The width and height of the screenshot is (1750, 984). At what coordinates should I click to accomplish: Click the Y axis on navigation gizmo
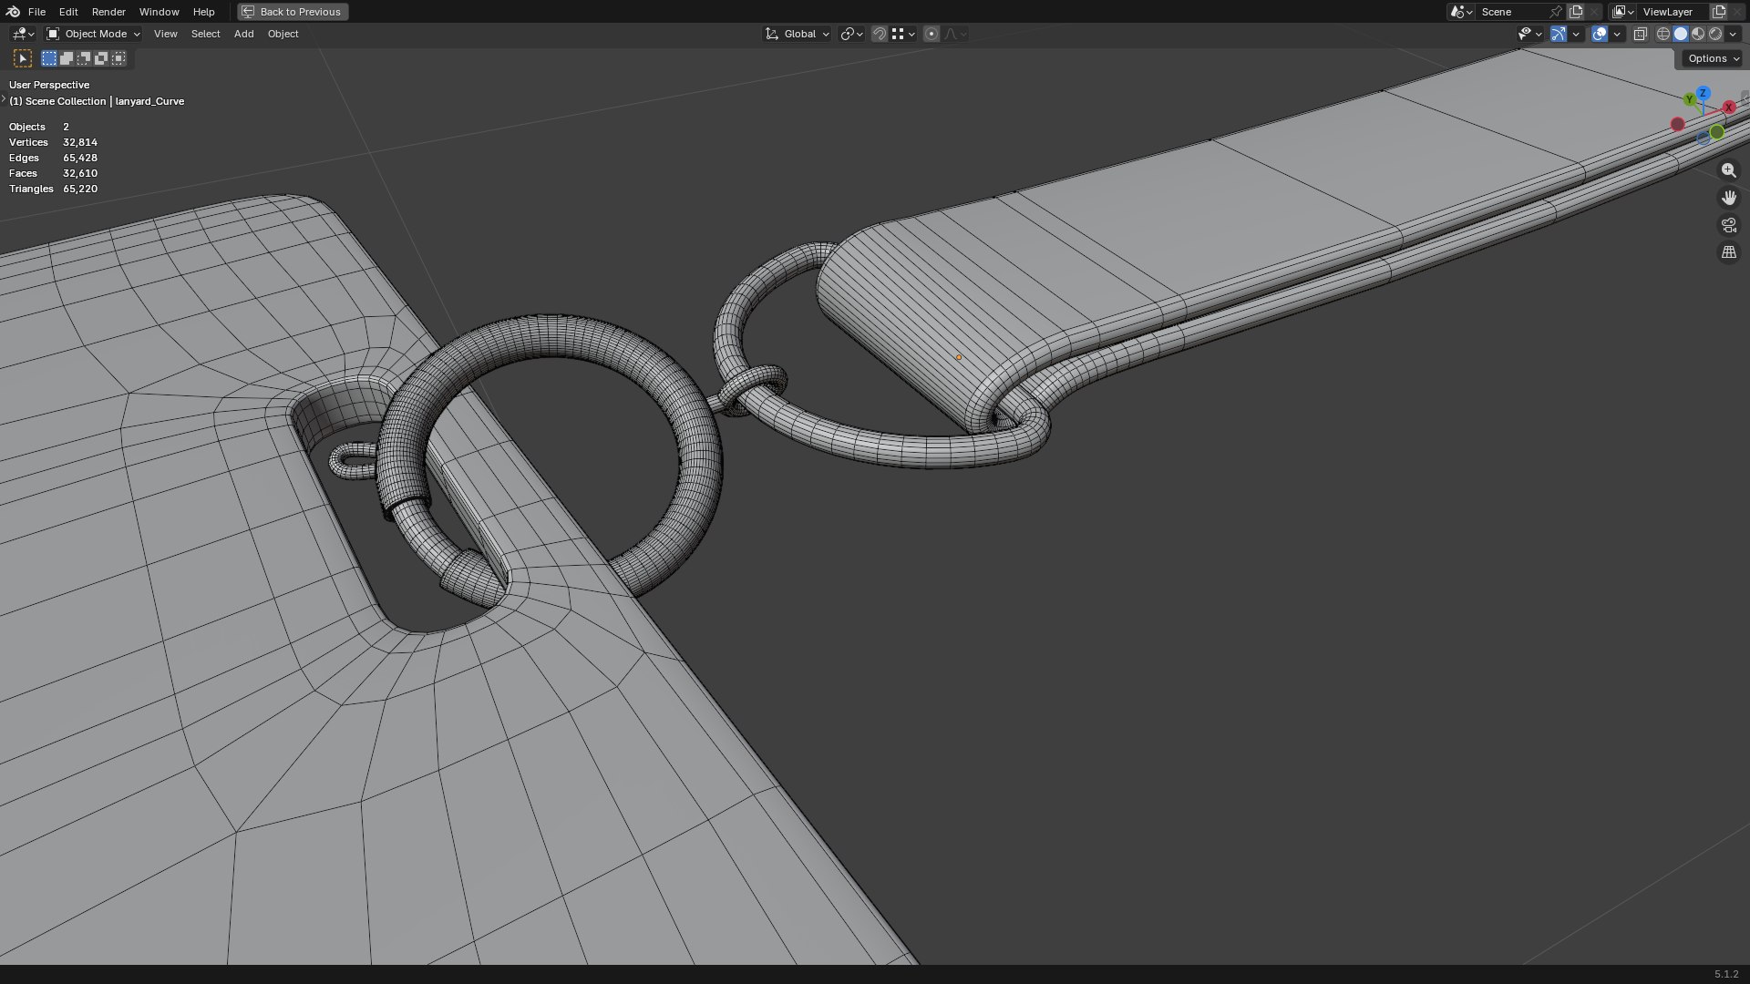(1690, 99)
